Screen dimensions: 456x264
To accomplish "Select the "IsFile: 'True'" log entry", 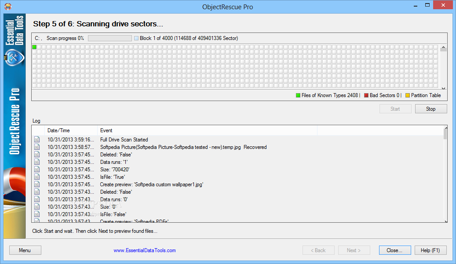I will tap(113, 177).
